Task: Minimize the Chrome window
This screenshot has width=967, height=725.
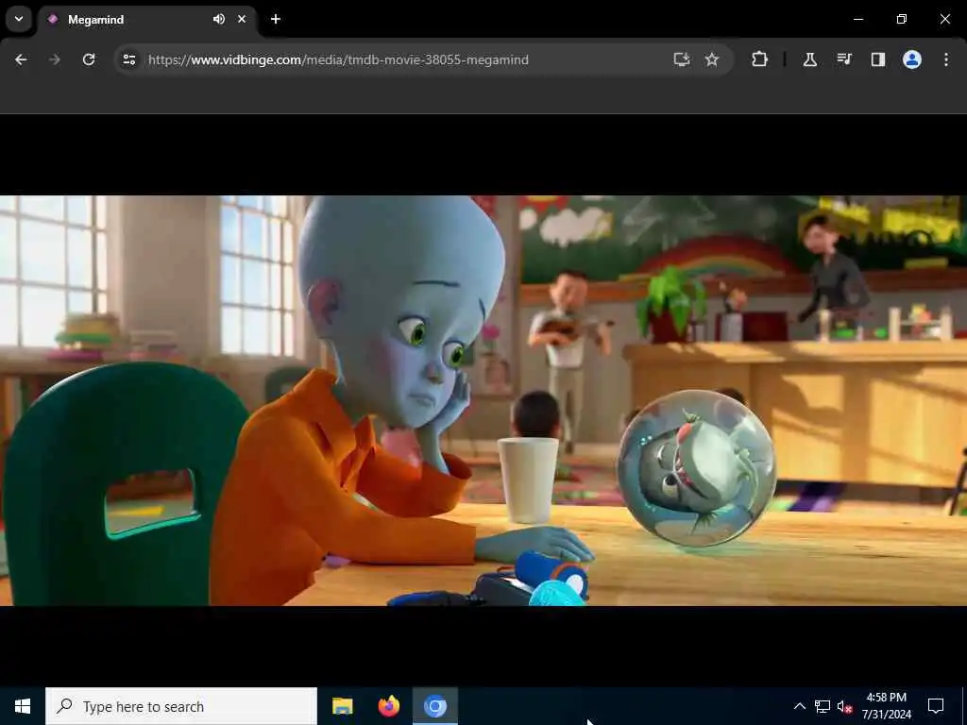Action: [857, 19]
